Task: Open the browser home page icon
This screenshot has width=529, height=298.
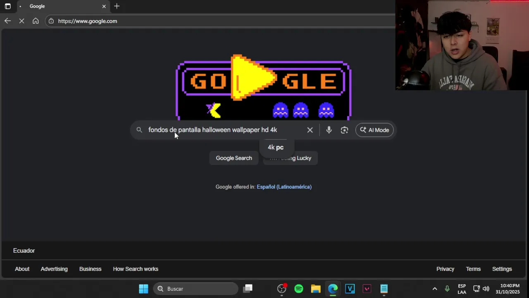Action: (x=36, y=21)
